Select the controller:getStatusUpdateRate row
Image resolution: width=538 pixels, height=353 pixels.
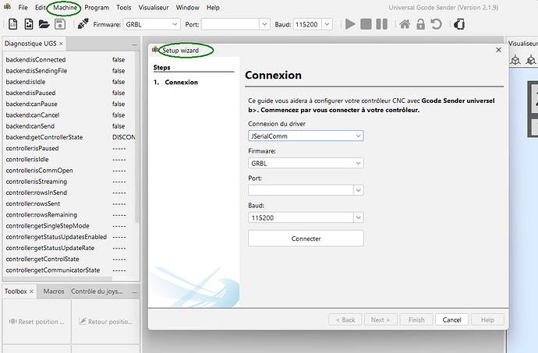(x=69, y=248)
